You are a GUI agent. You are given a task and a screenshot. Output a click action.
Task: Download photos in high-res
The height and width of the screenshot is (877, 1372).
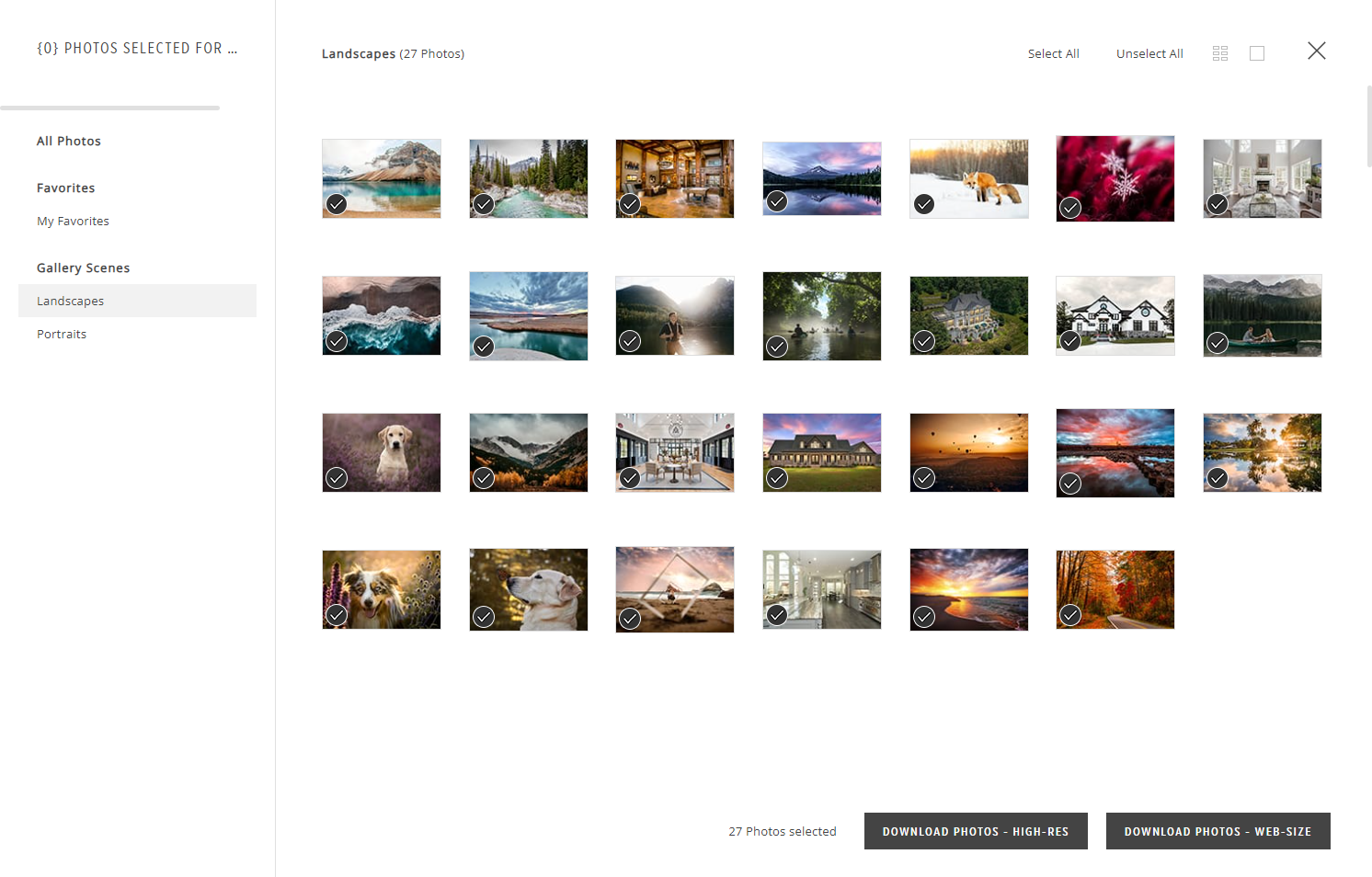point(976,831)
